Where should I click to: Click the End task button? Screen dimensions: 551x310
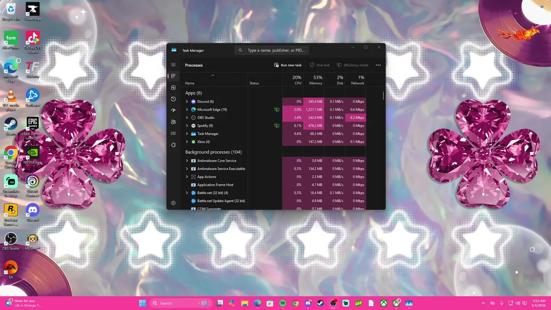320,65
